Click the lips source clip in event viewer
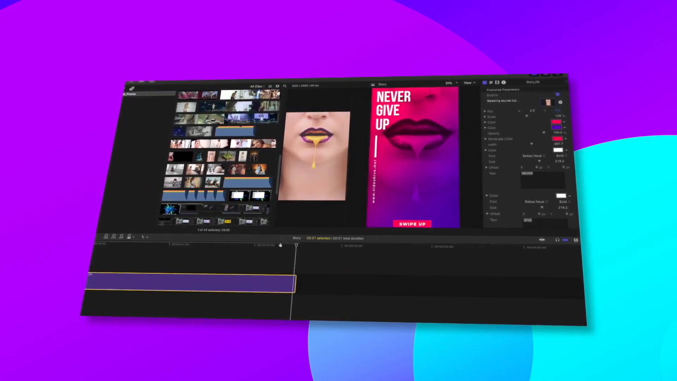677x381 pixels. click(314, 156)
